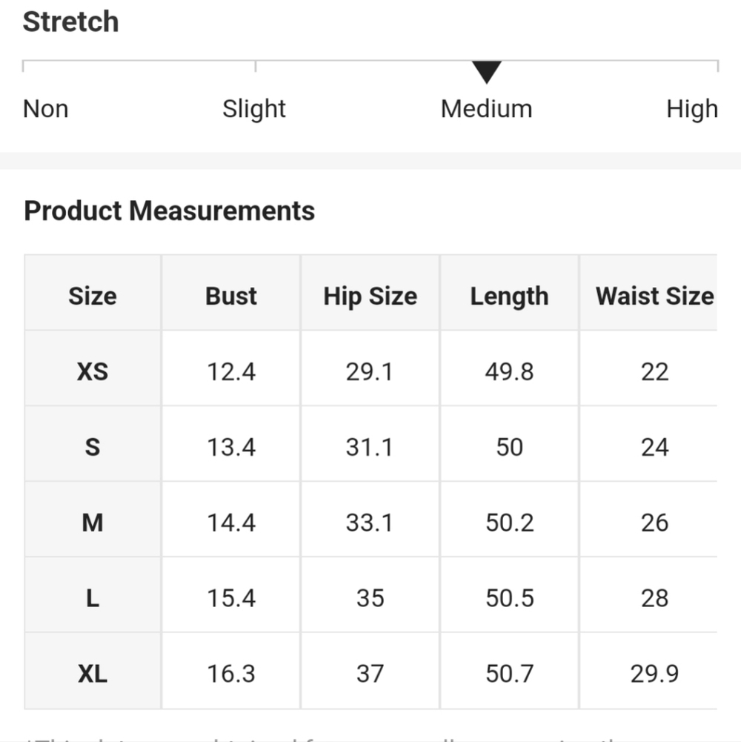Click the Stretch section heading
The height and width of the screenshot is (742, 741).
tap(70, 21)
